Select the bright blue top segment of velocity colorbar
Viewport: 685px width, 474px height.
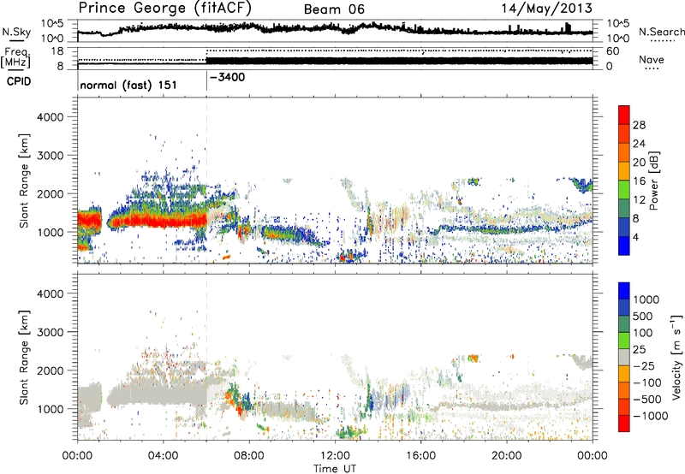[x=624, y=291]
